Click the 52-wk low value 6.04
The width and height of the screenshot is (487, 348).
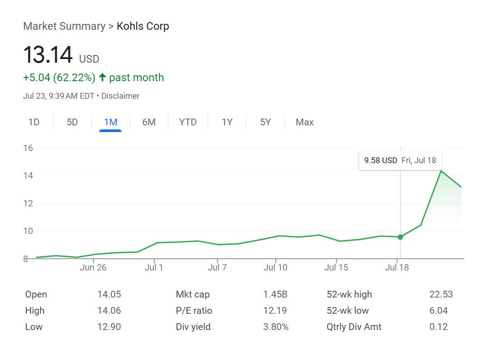click(439, 311)
